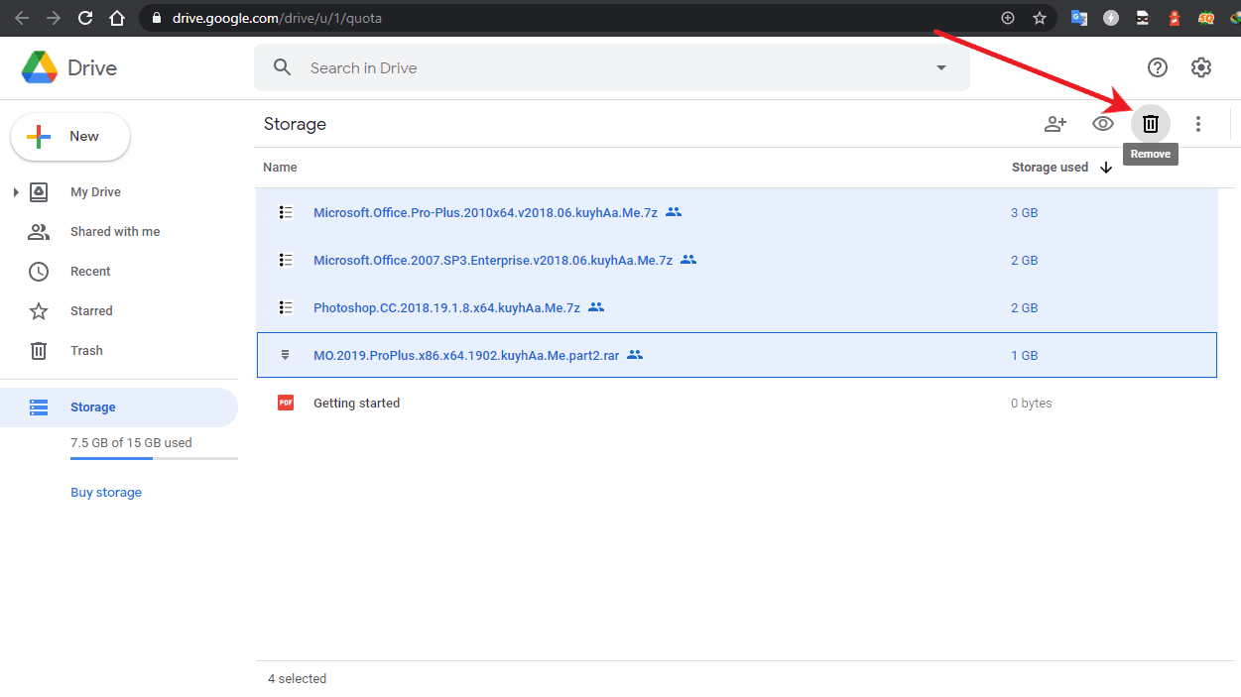Click the Remove trash can icon
The width and height of the screenshot is (1241, 697).
tap(1150, 124)
